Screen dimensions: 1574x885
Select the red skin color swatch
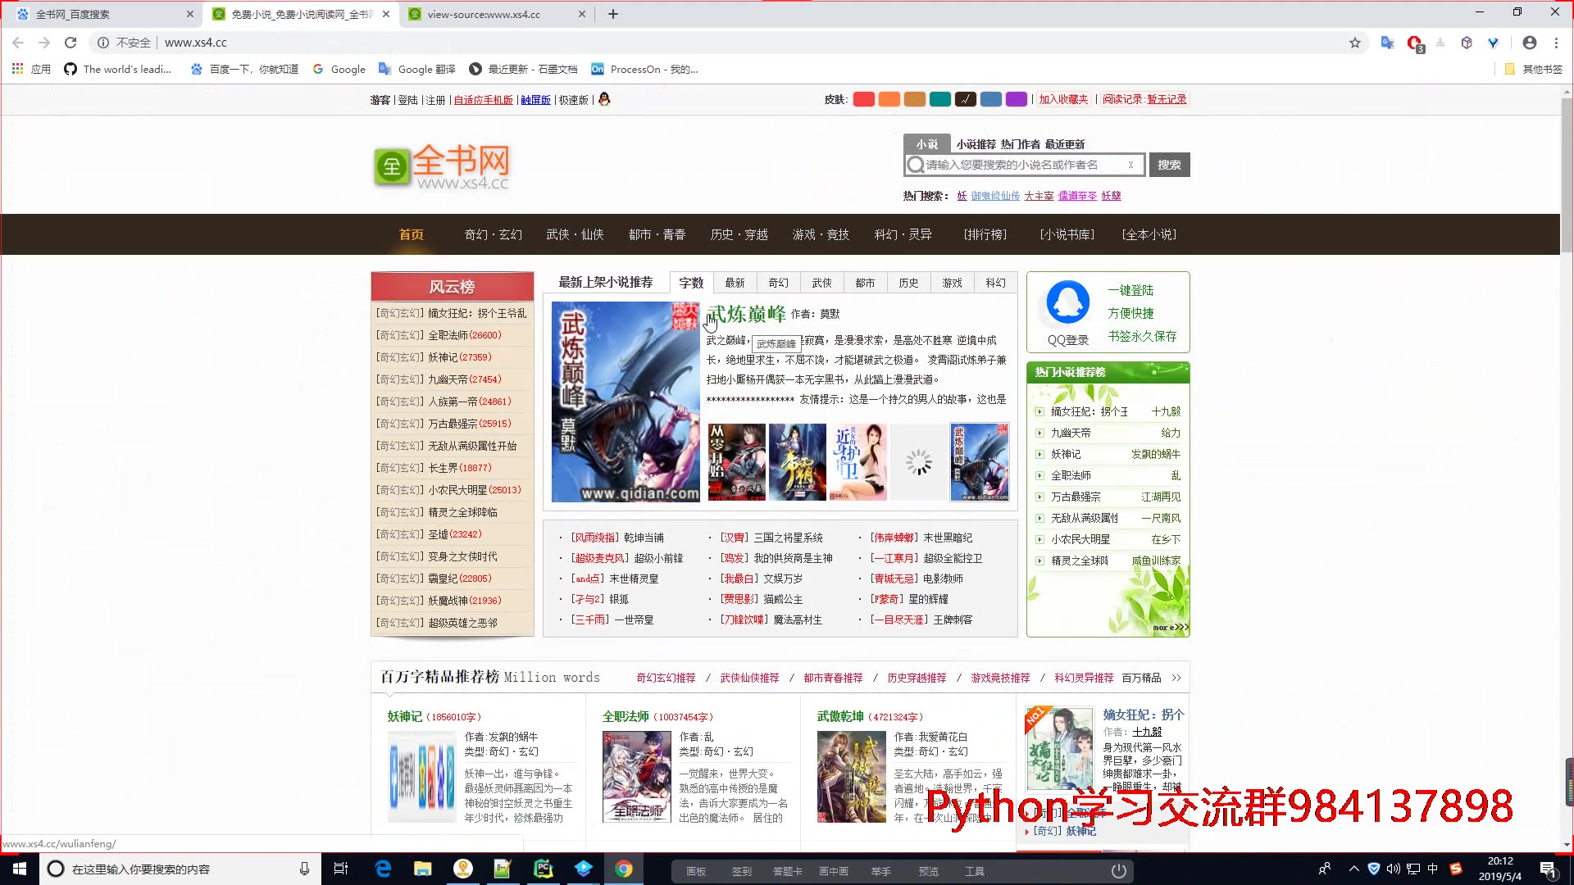click(863, 99)
